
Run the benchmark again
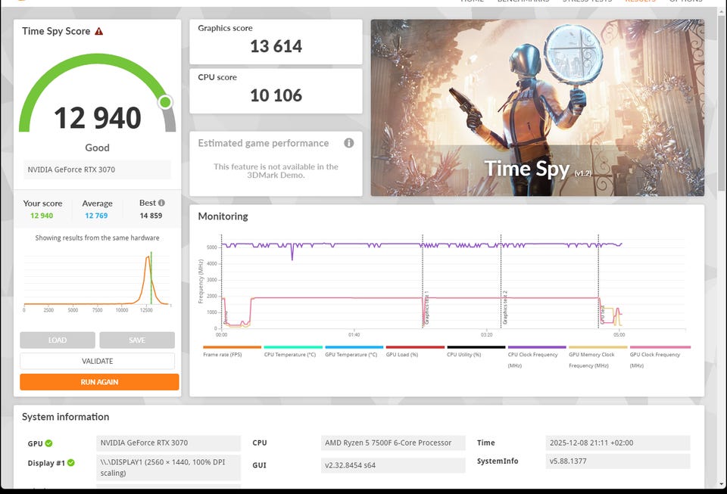point(99,382)
